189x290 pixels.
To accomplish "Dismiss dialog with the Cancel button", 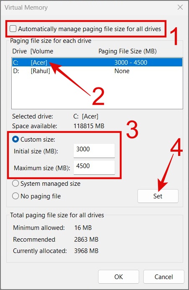I will pyautogui.click(x=164, y=277).
